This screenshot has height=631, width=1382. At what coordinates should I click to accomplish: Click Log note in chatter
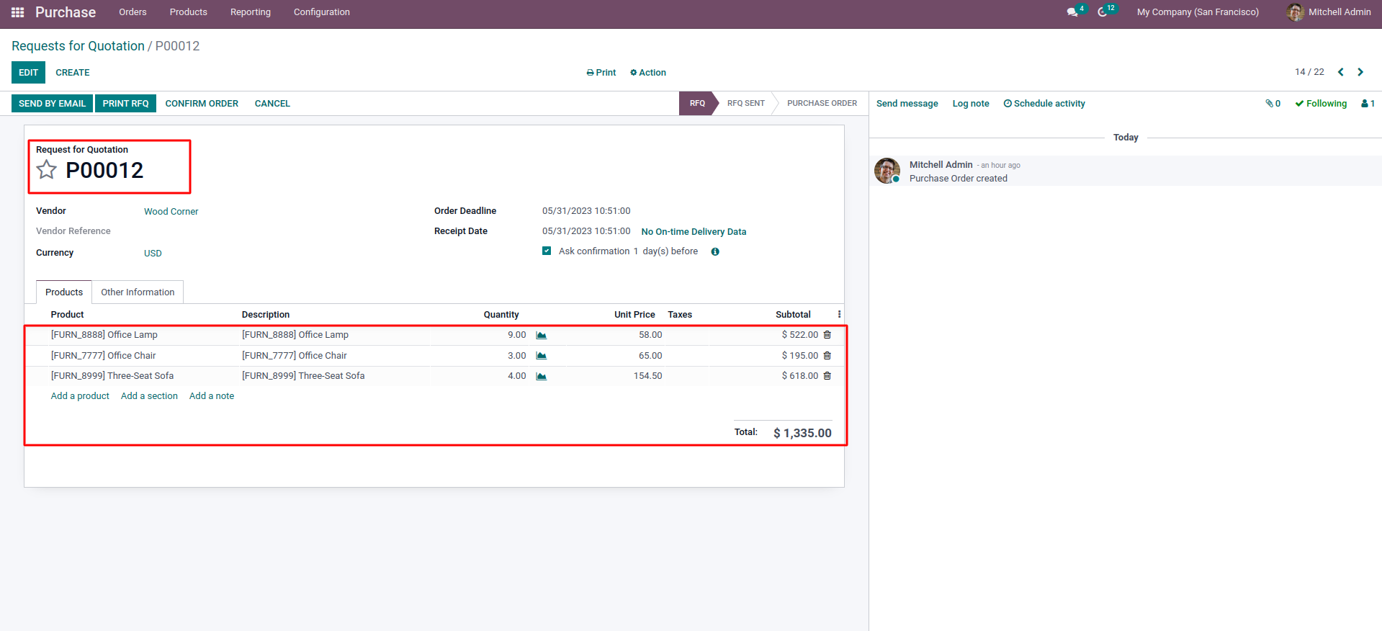(x=971, y=104)
